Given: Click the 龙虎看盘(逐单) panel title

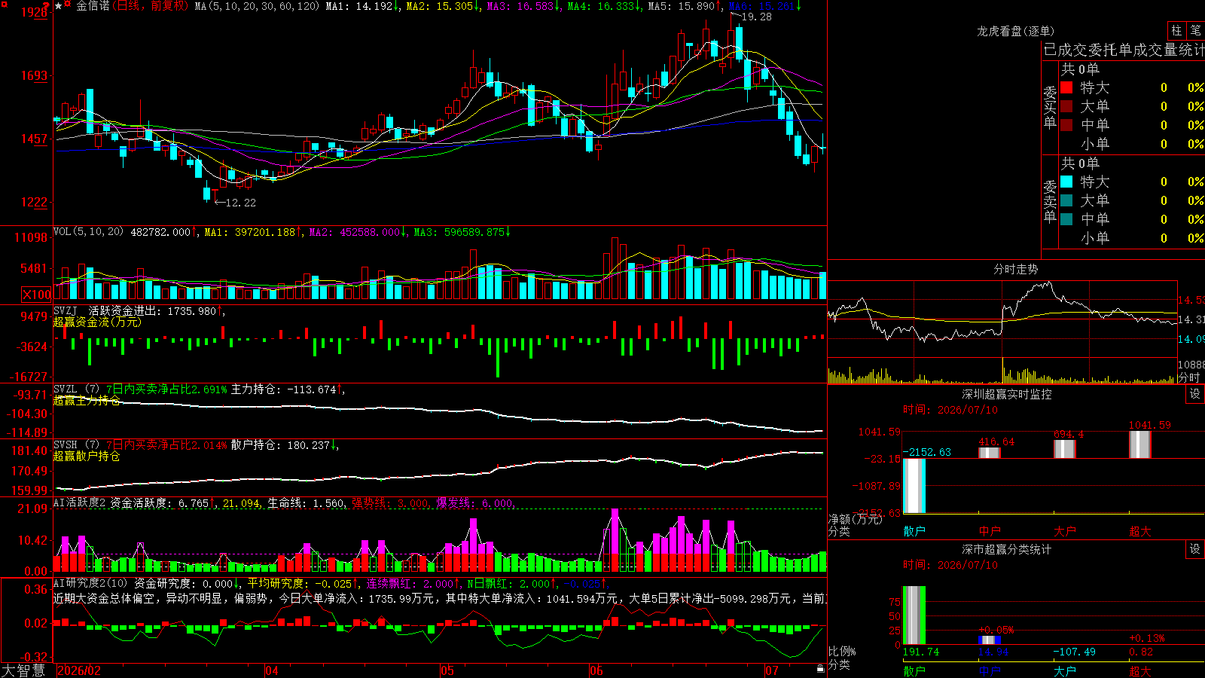Looking at the screenshot, I should (1015, 31).
